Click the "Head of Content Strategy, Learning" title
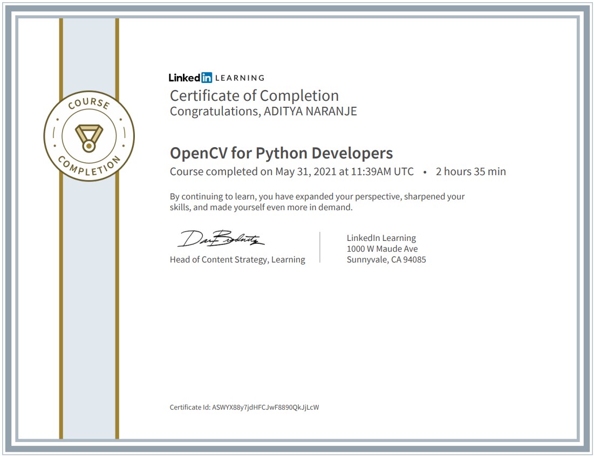This screenshot has height=456, width=594. click(x=237, y=260)
